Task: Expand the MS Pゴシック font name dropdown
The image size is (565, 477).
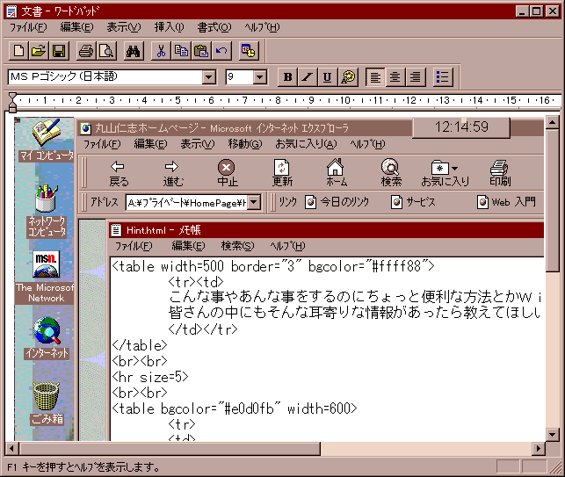Action: click(x=208, y=76)
